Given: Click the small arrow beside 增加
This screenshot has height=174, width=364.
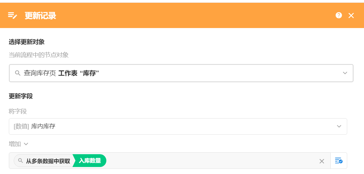Looking at the screenshot, I should [26, 144].
